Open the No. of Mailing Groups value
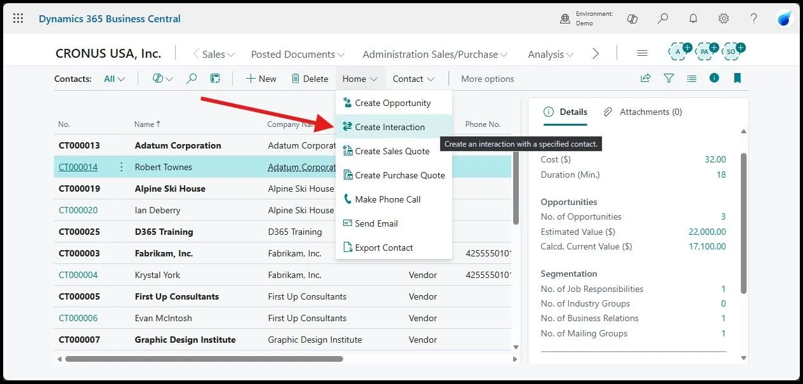This screenshot has height=384, width=803. [724, 333]
